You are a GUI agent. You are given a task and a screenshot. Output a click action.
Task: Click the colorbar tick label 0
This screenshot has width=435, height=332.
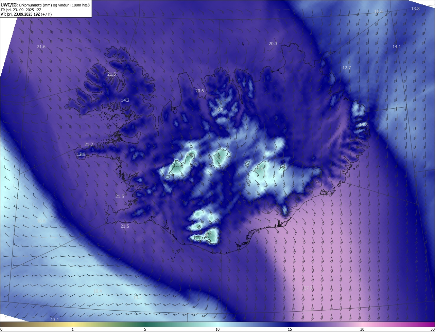(1, 329)
